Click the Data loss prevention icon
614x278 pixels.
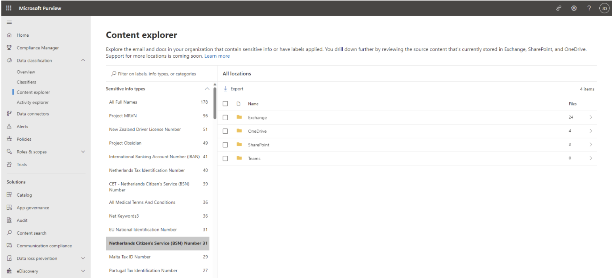(9, 258)
